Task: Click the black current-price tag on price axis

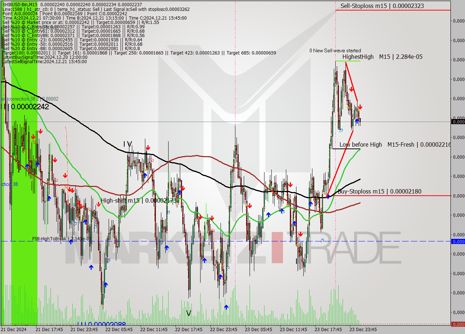Action: point(458,122)
